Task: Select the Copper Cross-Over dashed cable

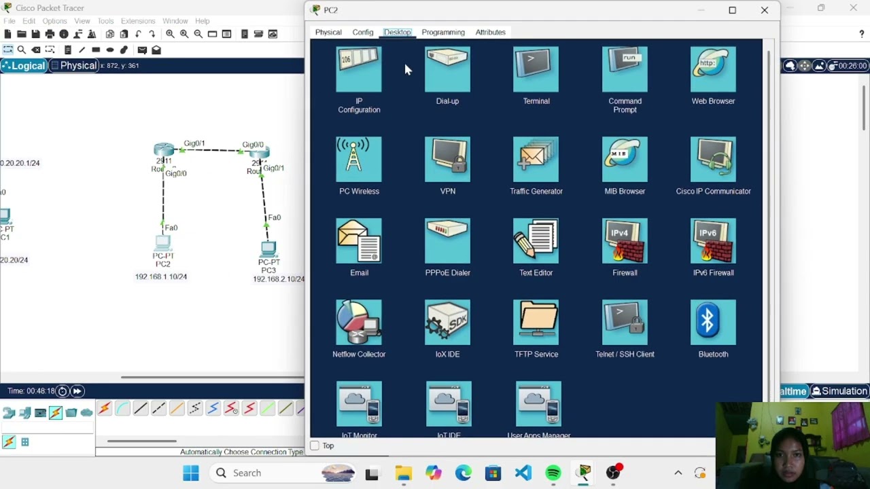Action: point(159,409)
